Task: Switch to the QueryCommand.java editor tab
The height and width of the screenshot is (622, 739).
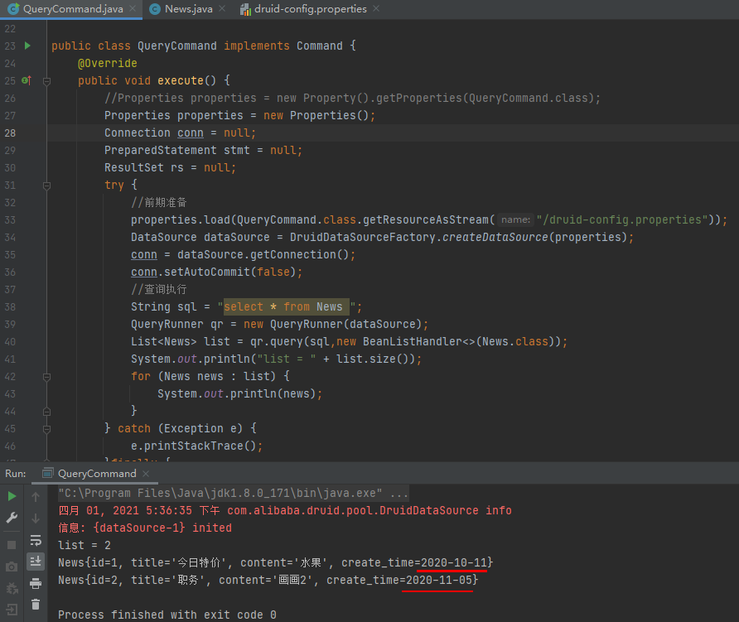Action: (73, 9)
